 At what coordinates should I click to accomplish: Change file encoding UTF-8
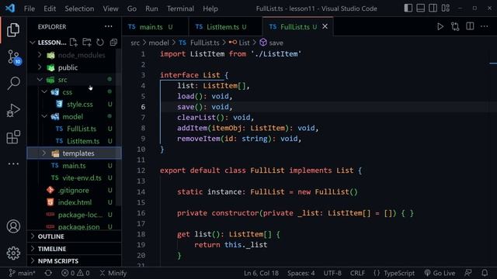(x=332, y=273)
